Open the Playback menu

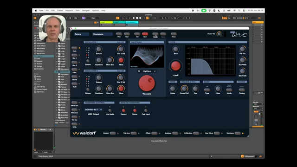[69, 11]
